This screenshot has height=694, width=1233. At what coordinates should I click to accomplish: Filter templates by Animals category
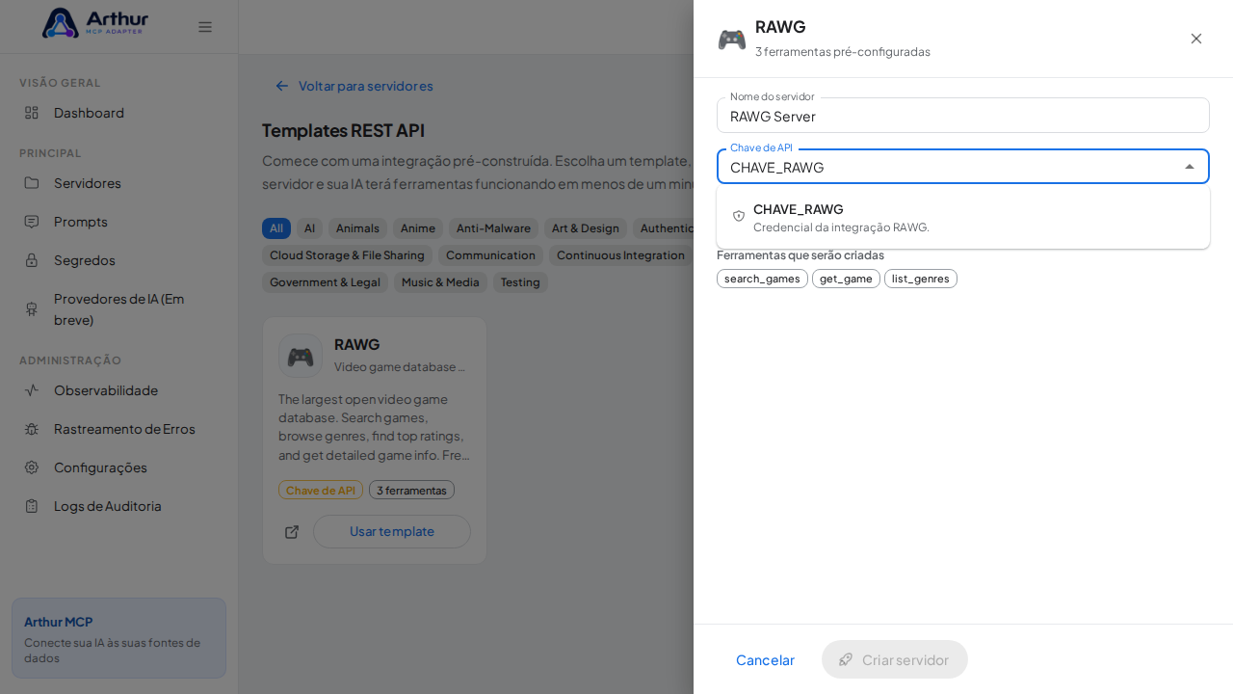(x=357, y=228)
